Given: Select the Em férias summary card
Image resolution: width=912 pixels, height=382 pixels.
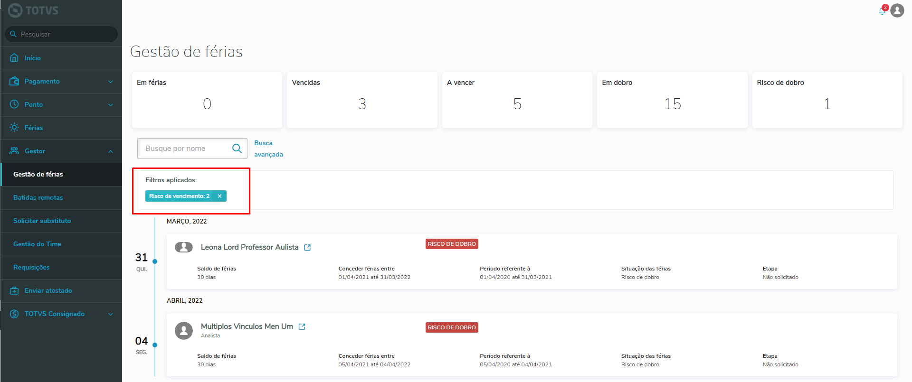Looking at the screenshot, I should [207, 100].
